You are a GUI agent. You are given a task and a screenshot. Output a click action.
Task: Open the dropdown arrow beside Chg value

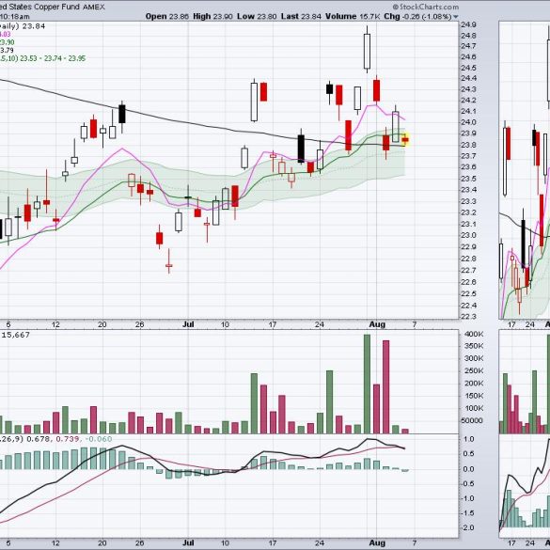pos(455,17)
